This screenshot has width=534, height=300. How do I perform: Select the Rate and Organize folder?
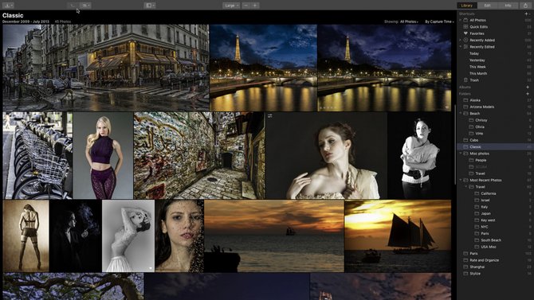coord(485,260)
